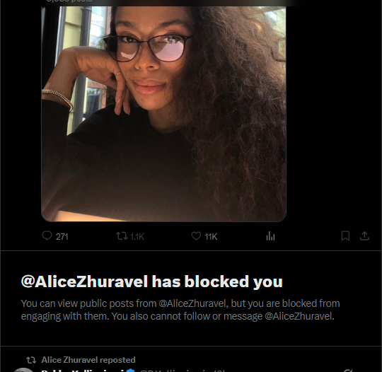Click the 1.1K reposts count
This screenshot has height=372, width=382.
(137, 236)
